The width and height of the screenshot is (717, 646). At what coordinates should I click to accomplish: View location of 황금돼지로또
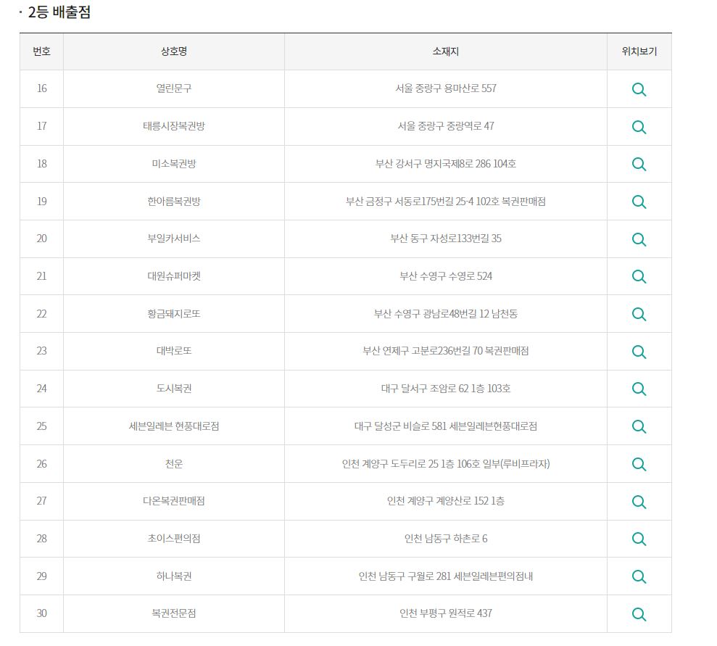click(639, 314)
